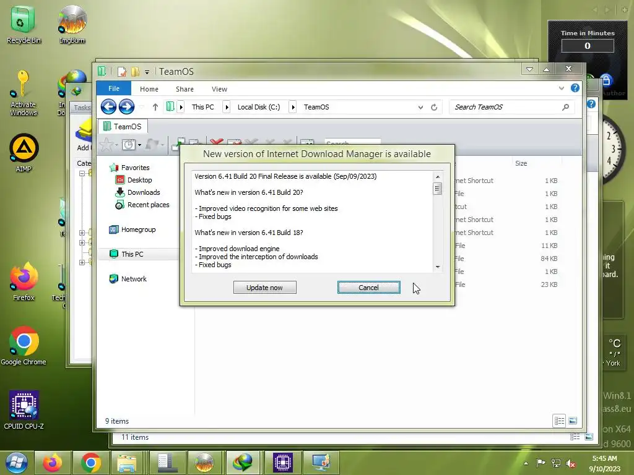Expand the root breadcrumb arrow before This PC
The image size is (634, 475).
[181, 107]
